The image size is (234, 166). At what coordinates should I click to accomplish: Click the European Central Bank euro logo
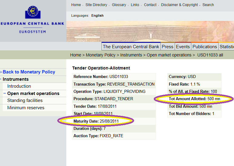point(33,12)
